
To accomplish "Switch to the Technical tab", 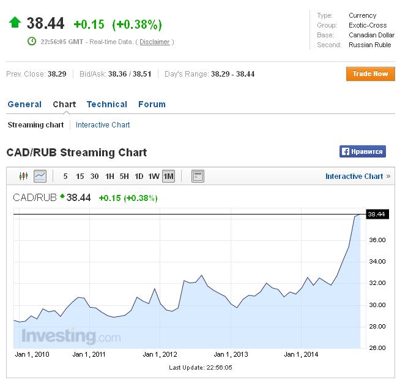I will [x=107, y=104].
